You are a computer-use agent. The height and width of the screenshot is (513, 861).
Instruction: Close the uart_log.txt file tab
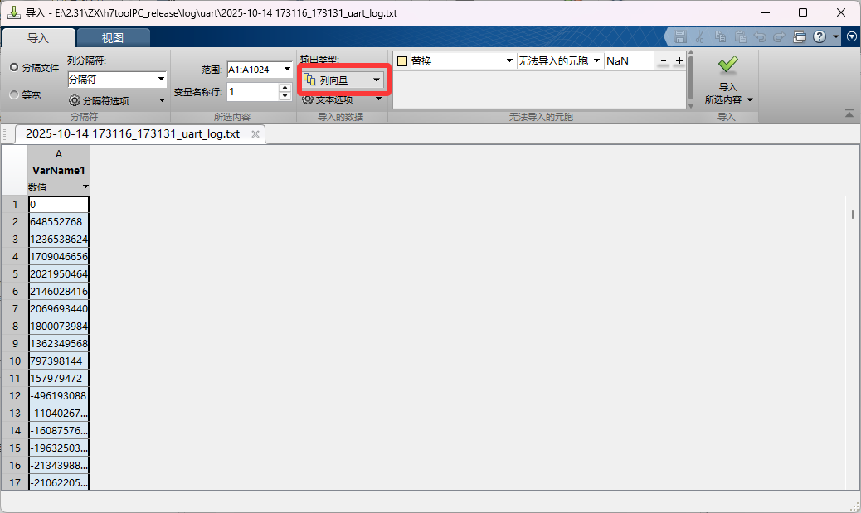click(255, 133)
